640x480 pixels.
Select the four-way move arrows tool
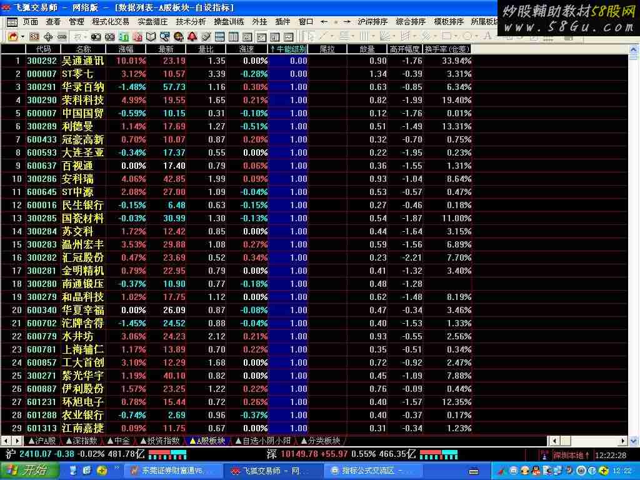pyautogui.click(x=48, y=37)
